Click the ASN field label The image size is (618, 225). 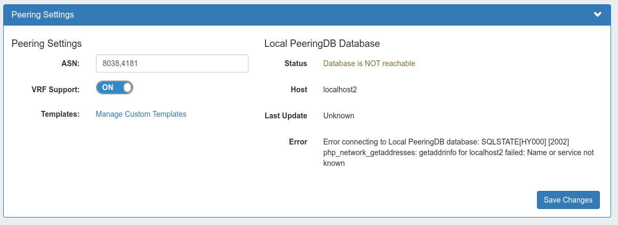pos(70,63)
